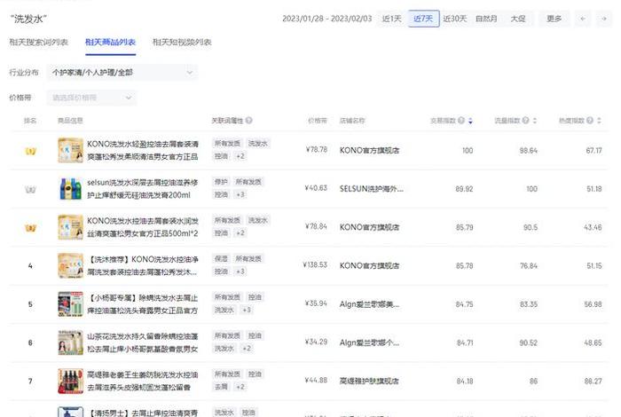Open 山茶花洗发水持久留香 product title
This screenshot has height=417, width=621.
click(x=143, y=342)
